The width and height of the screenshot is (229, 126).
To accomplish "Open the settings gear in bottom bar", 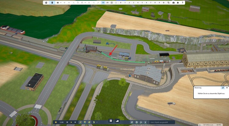I will (136, 122).
